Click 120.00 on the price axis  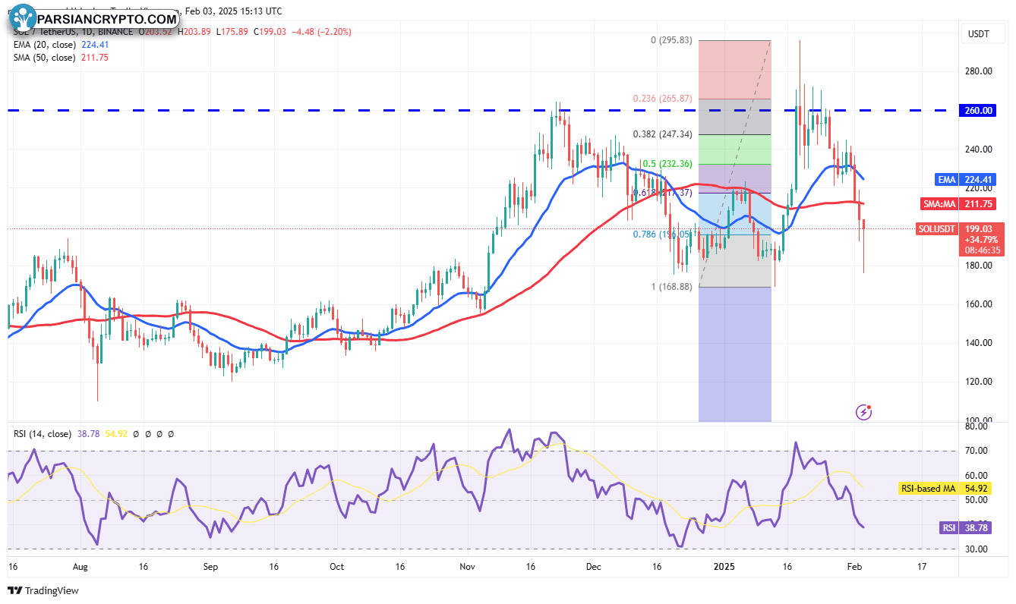pyautogui.click(x=980, y=382)
